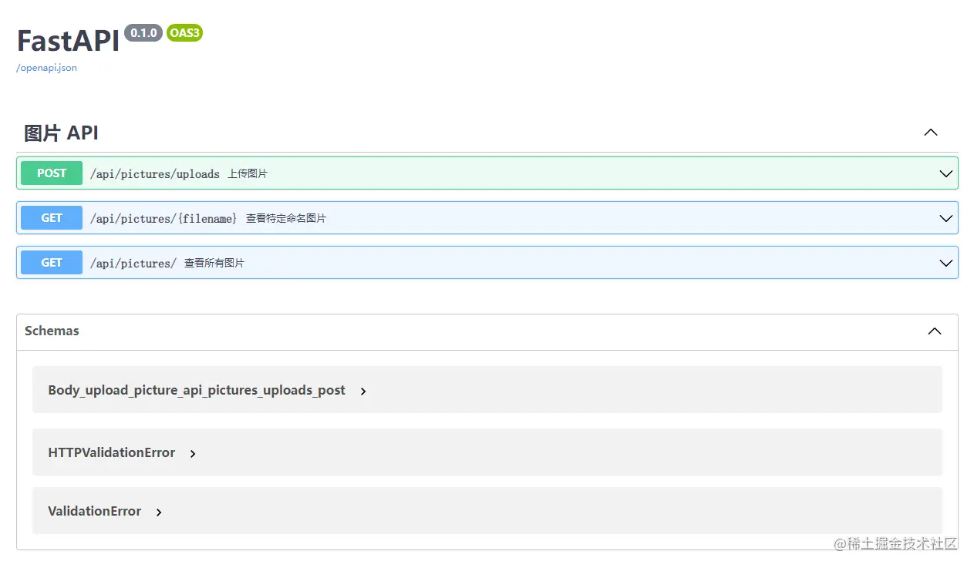This screenshot has height=568, width=974.
Task: Click the HTTPValidationError schema name
Action: [x=112, y=452]
